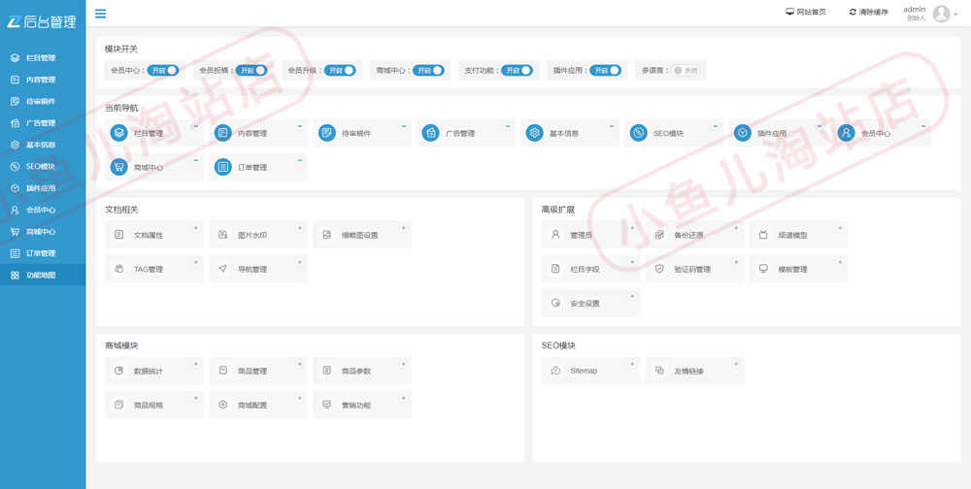The image size is (971, 489).
Task: Open the 网站首页 link
Action: [806, 12]
